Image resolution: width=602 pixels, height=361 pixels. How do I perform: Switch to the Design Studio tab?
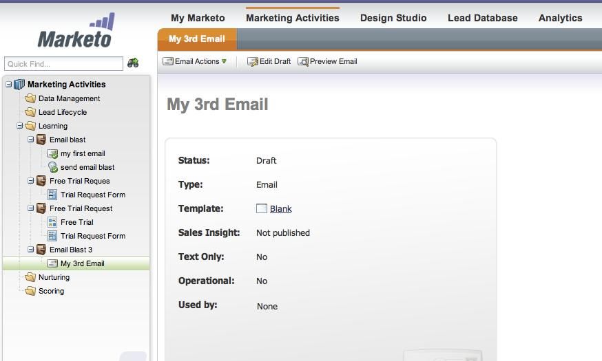click(x=393, y=18)
